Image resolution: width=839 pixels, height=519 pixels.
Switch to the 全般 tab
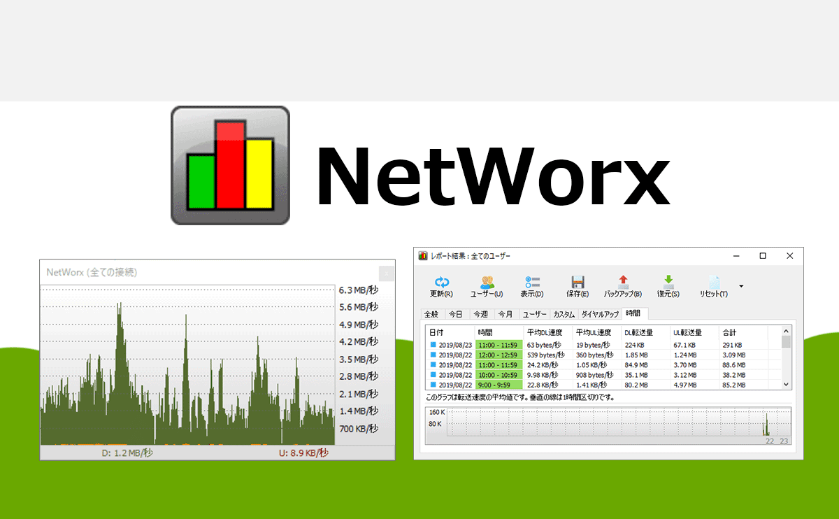click(x=433, y=314)
